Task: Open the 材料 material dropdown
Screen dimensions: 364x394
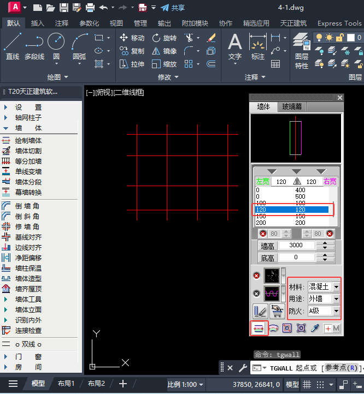Action: (336, 286)
